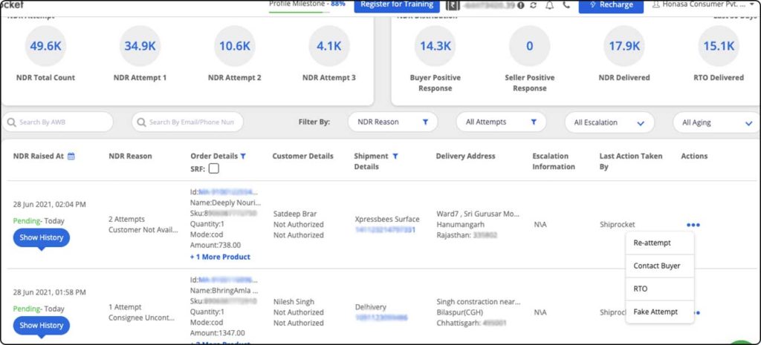
Task: Open the NDR Raised At calendar icon
Action: click(x=71, y=156)
